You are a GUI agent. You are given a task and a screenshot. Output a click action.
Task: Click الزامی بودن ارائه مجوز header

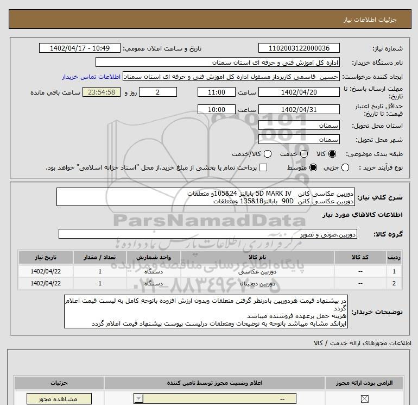click(x=364, y=383)
